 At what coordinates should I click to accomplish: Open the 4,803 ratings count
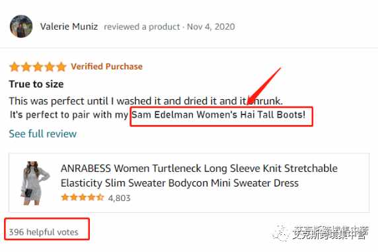(x=120, y=198)
